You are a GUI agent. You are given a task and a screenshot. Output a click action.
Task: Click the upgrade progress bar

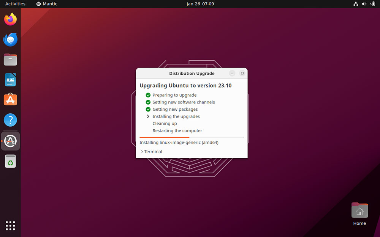tap(192, 137)
